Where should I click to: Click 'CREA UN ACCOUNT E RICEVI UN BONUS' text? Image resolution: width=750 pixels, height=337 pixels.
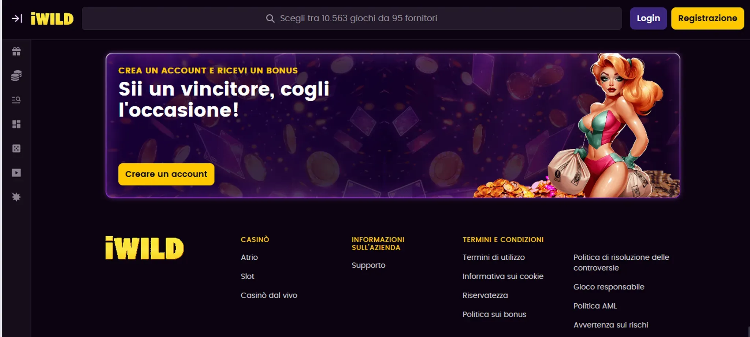208,71
